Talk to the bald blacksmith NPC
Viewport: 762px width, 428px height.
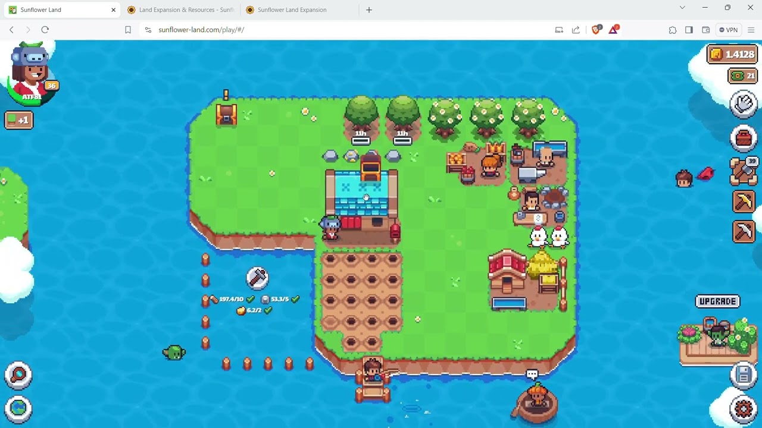point(546,157)
